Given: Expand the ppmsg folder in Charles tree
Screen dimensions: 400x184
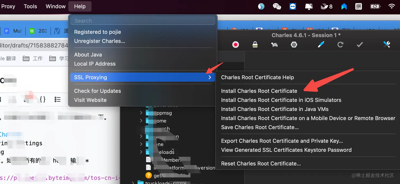Looking at the screenshot, I should point(141,113).
